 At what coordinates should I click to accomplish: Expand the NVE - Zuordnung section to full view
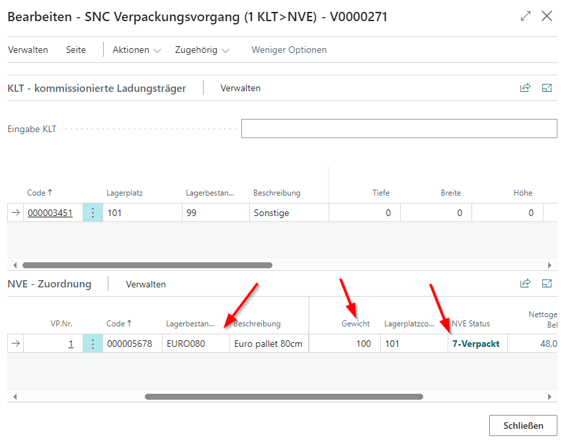(x=547, y=283)
